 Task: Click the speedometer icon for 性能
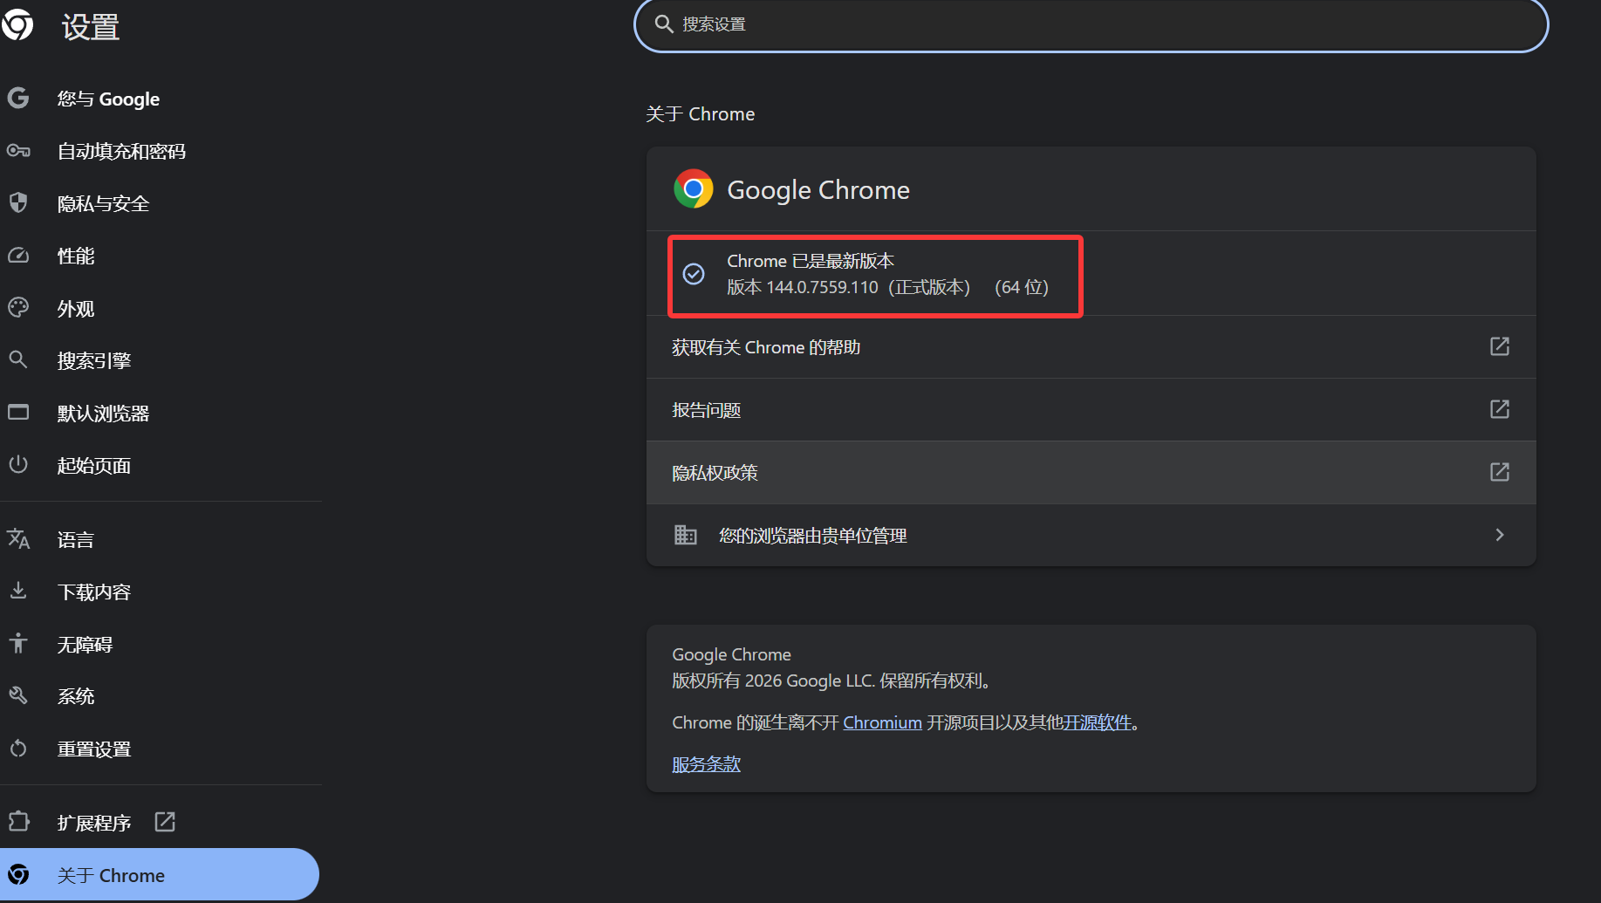(18, 256)
